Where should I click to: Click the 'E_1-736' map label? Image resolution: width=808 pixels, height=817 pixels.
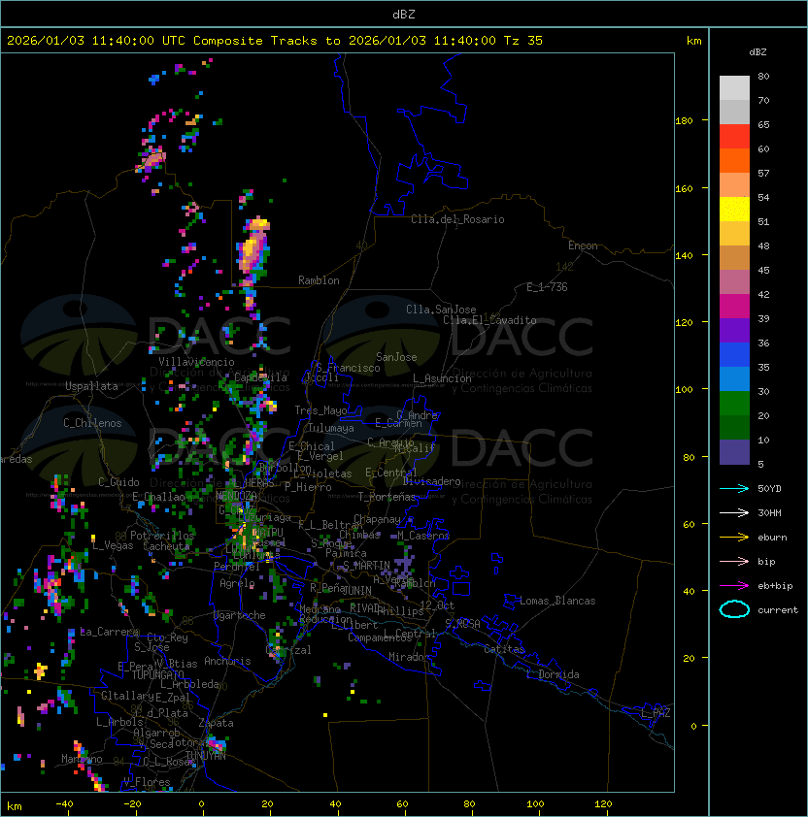point(547,287)
